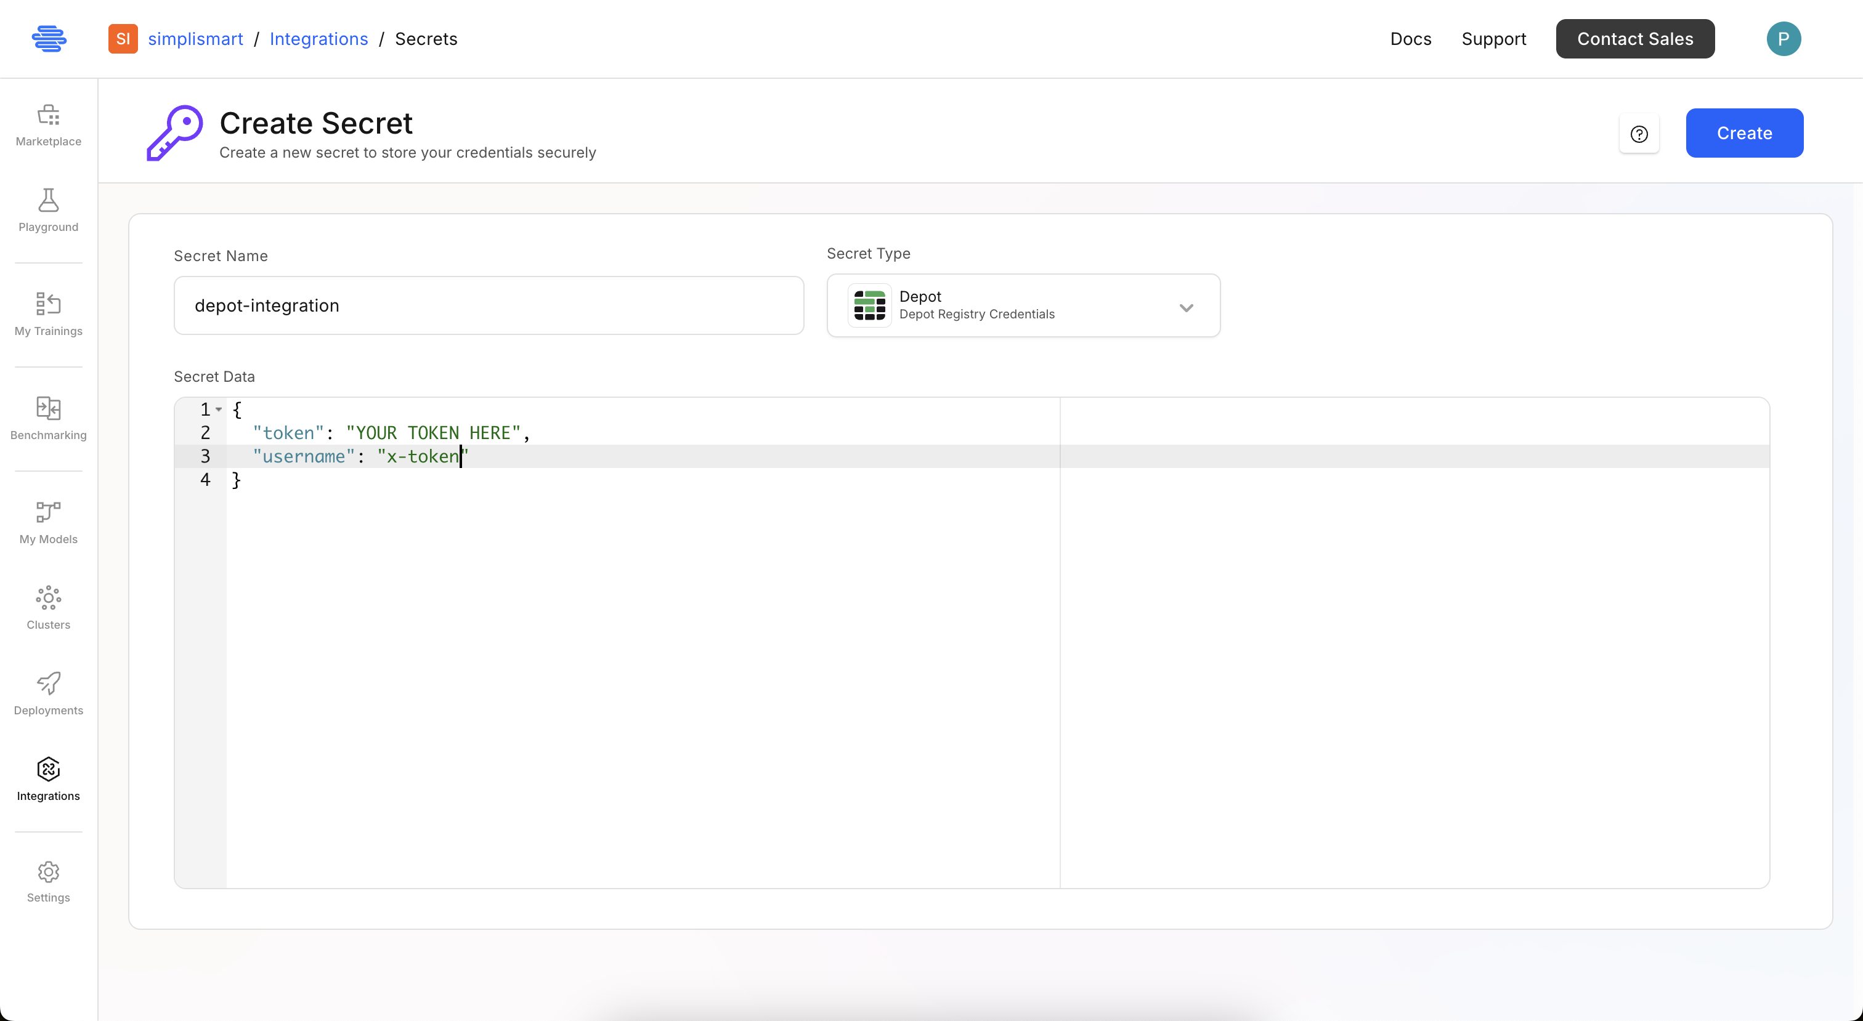Open the Playground flask icon
Screen dimensions: 1863x1021
(x=49, y=200)
